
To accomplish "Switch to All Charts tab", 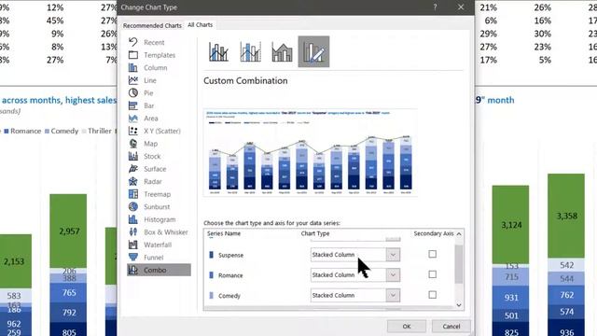I will pyautogui.click(x=200, y=25).
